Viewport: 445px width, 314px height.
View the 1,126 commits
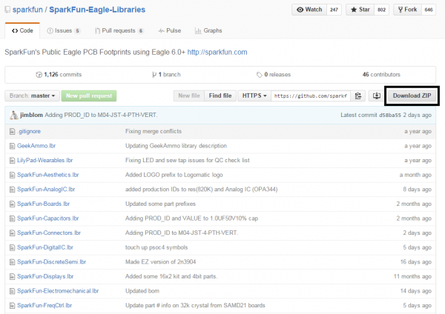click(59, 75)
